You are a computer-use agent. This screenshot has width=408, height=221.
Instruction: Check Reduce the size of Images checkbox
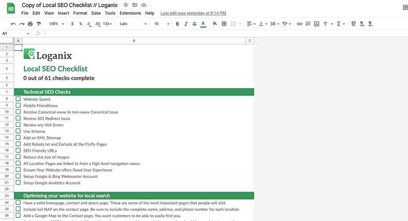[x=18, y=157]
